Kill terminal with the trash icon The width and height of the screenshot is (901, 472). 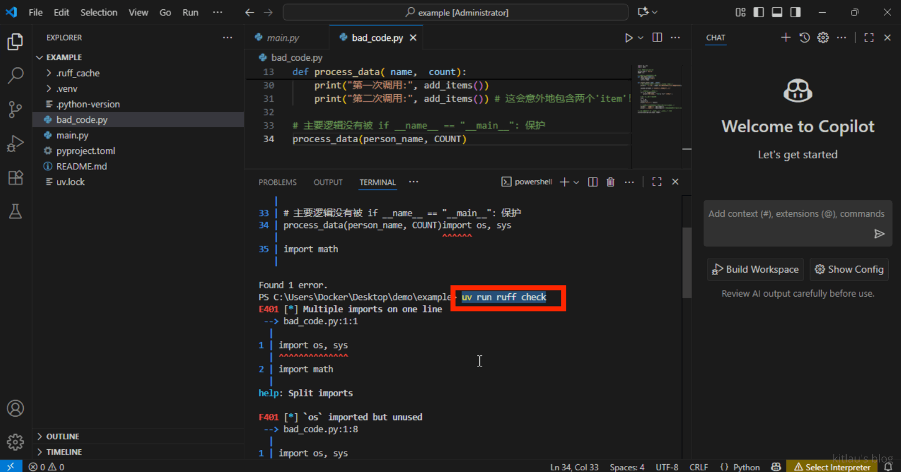coord(610,182)
